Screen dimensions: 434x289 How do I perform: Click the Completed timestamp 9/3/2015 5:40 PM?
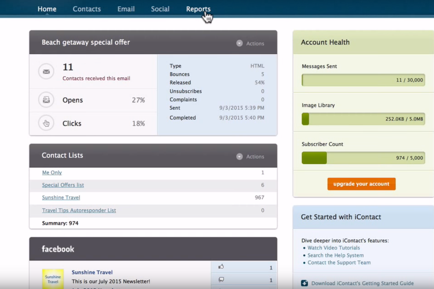pos(242,117)
